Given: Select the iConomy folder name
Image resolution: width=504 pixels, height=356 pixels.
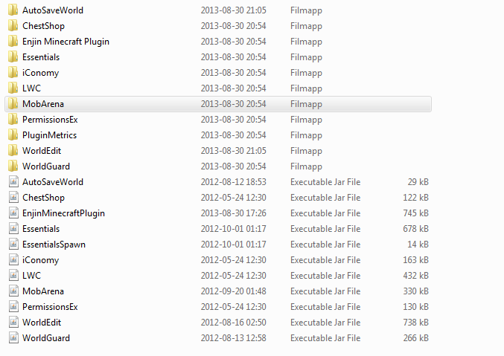Looking at the screenshot, I should [x=40, y=73].
